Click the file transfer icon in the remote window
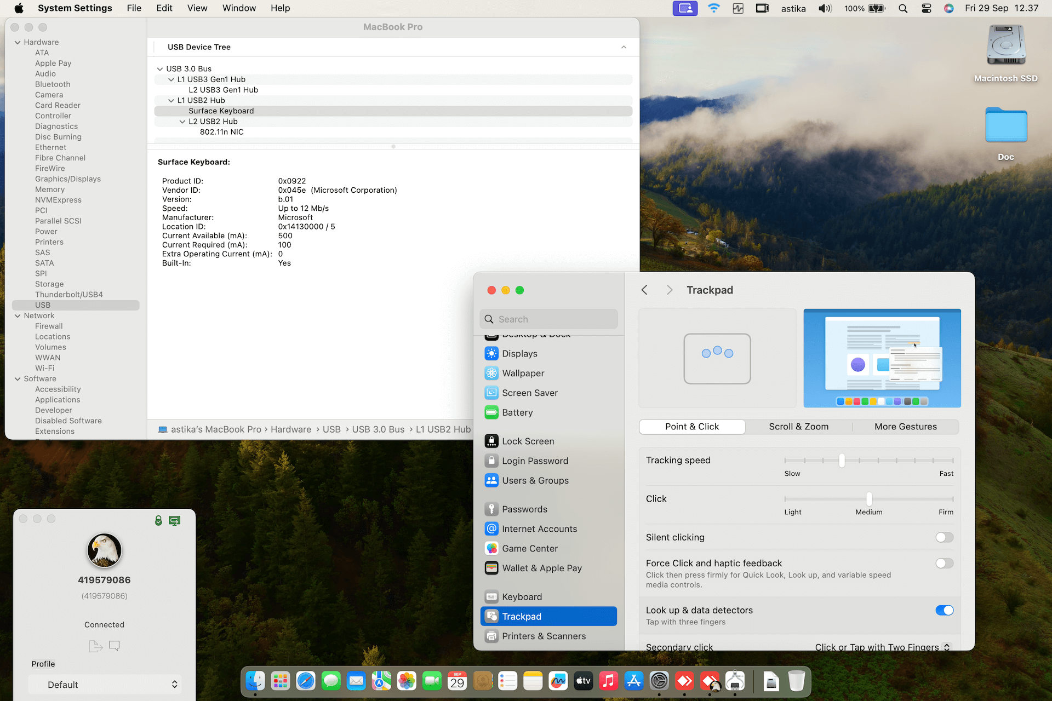Image resolution: width=1052 pixels, height=701 pixels. pyautogui.click(x=95, y=646)
